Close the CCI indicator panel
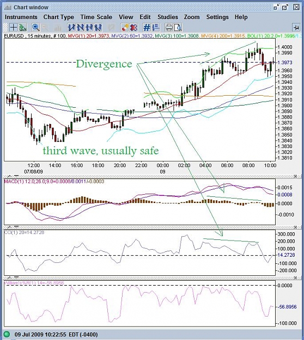304x340 pixels. [295, 227]
